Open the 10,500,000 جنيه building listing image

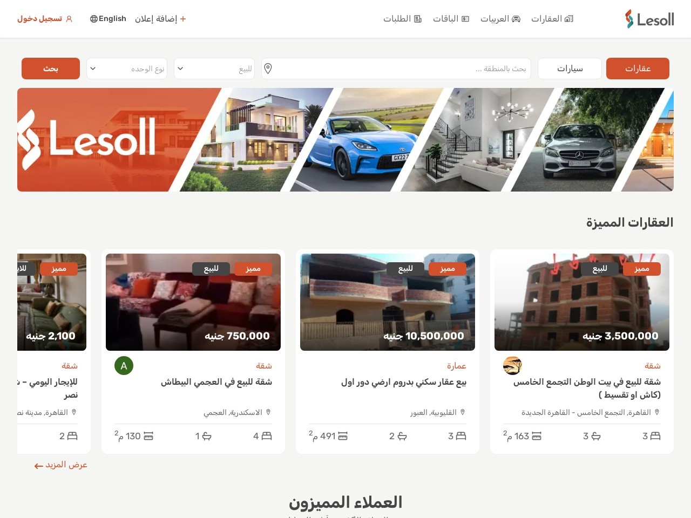388,302
